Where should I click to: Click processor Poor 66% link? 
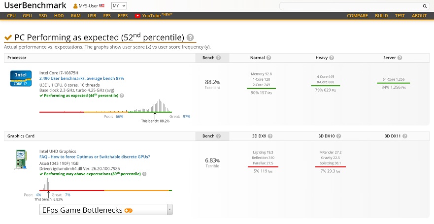120,116
